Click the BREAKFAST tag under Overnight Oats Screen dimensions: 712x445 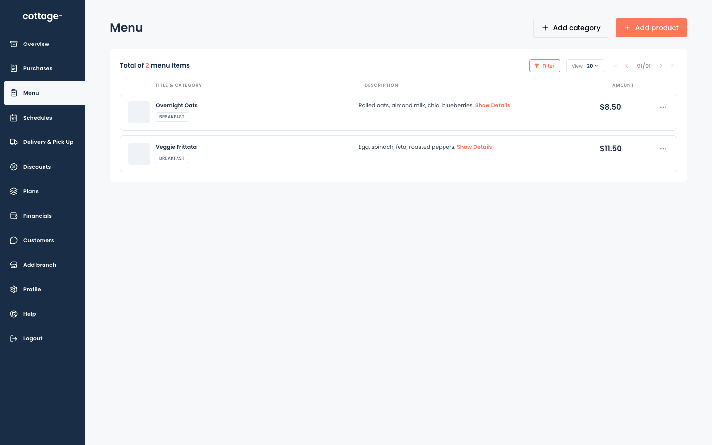pyautogui.click(x=172, y=117)
